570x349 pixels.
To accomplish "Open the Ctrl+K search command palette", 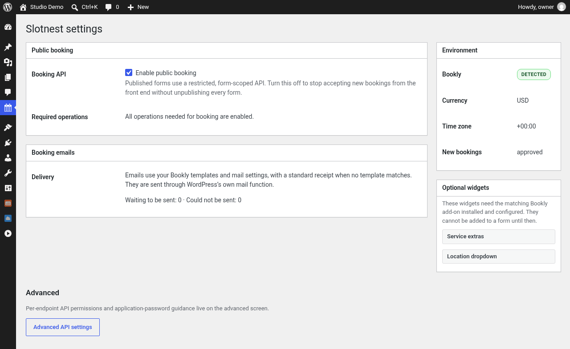I will click(x=85, y=7).
